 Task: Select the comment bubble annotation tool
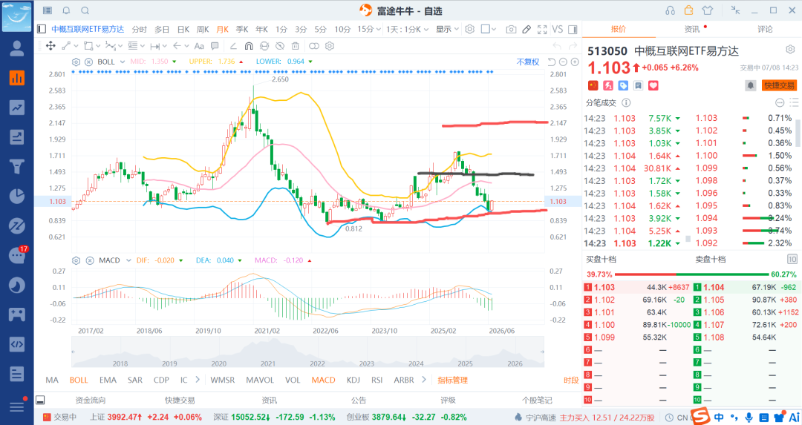[x=215, y=46]
